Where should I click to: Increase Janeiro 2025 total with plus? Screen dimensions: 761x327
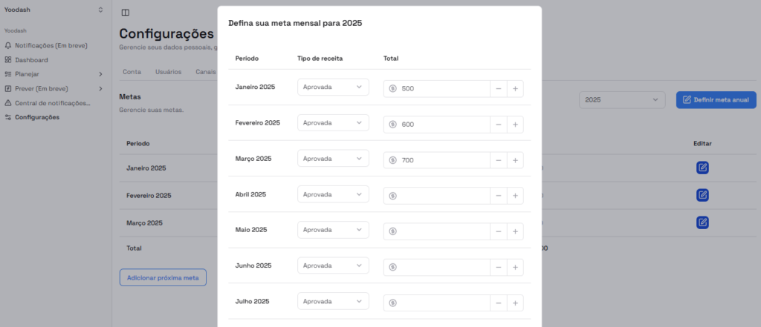(515, 89)
